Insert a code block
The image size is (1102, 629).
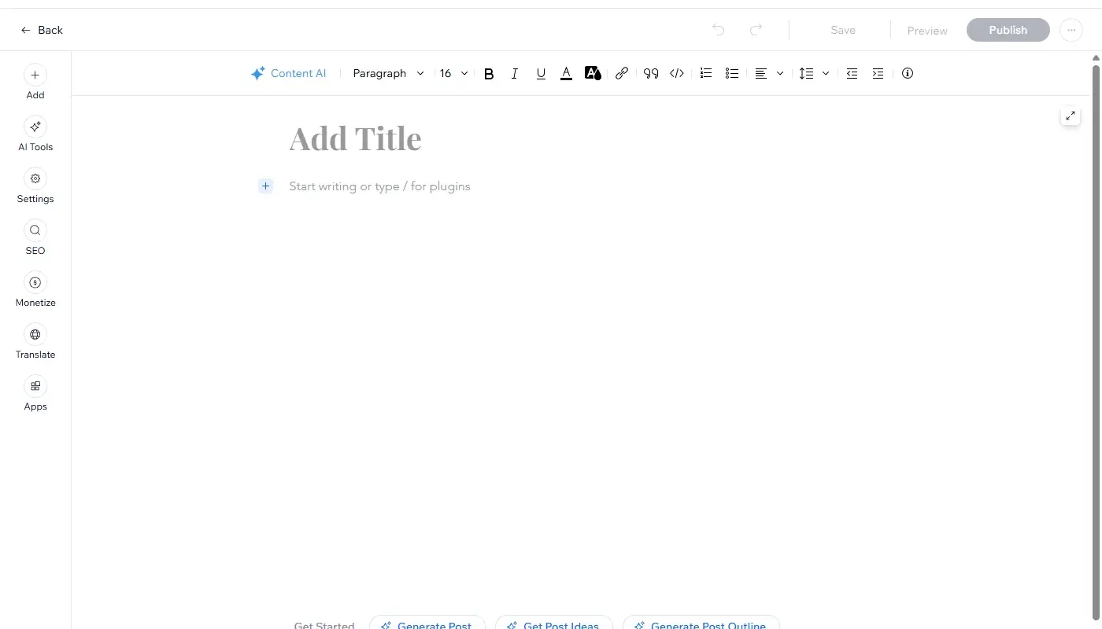677,73
